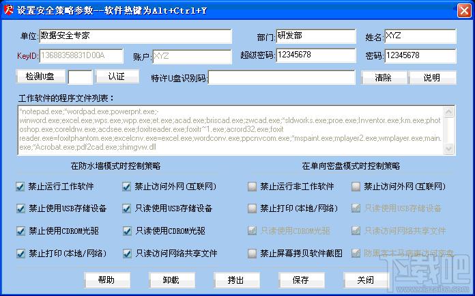Click the 超级密码 input field
475x296 pixels.
coord(316,55)
